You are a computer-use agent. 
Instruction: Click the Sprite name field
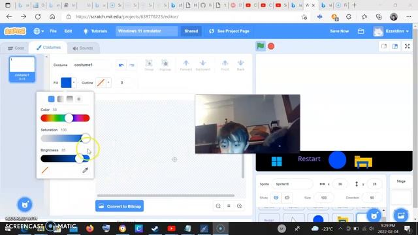pos(293,184)
